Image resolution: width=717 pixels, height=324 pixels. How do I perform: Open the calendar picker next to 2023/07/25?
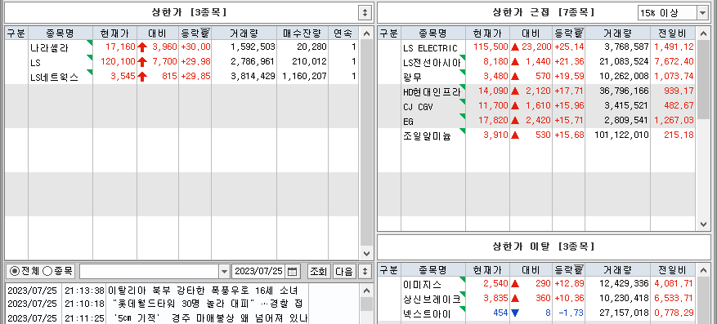pyautogui.click(x=293, y=272)
